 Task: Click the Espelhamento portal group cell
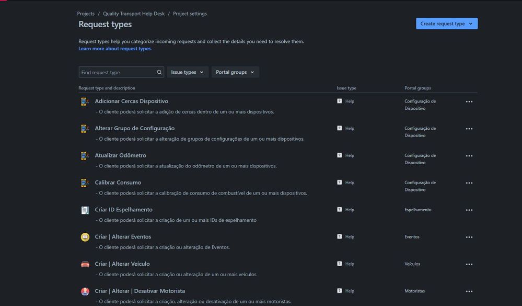coord(418,210)
